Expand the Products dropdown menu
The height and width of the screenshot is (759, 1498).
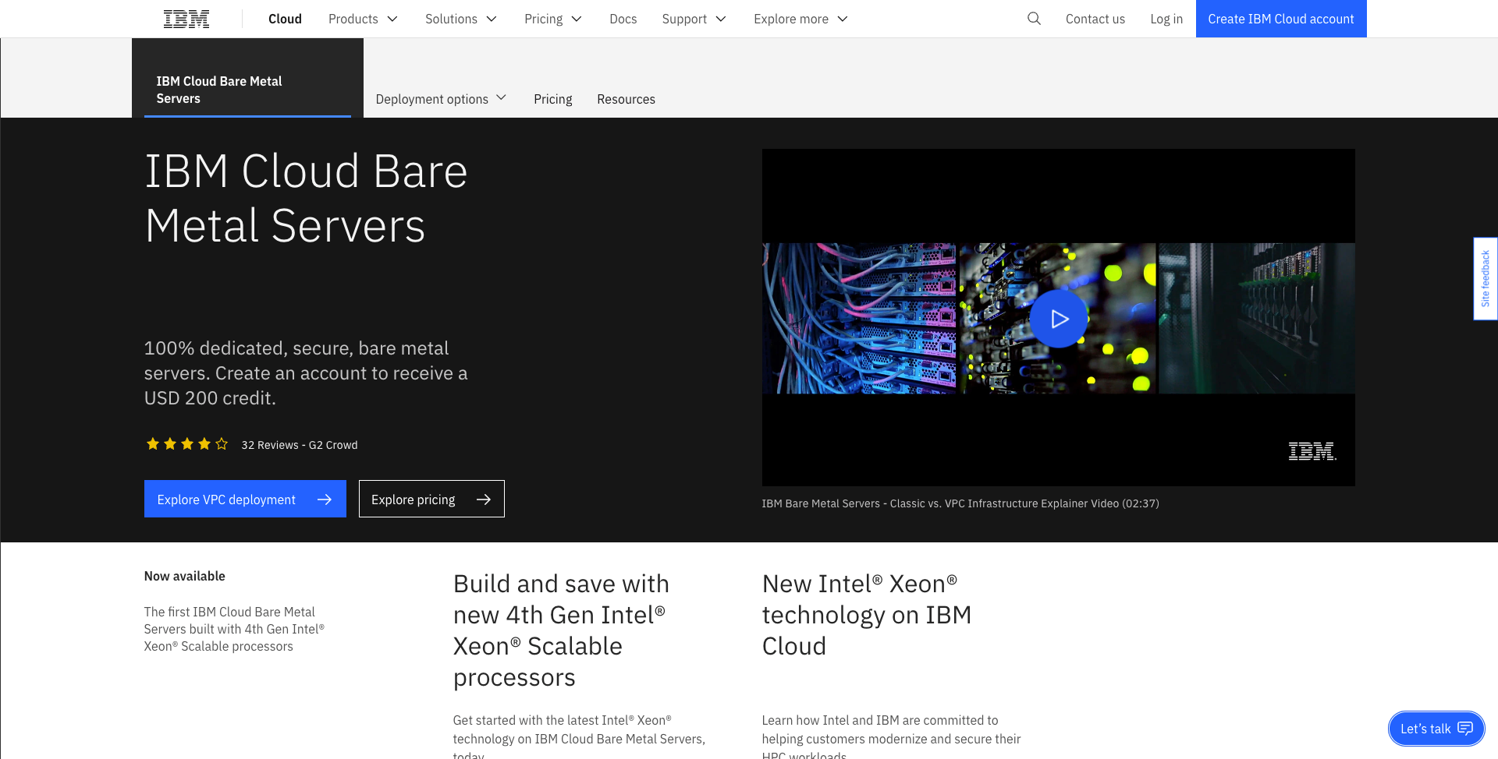pyautogui.click(x=363, y=19)
